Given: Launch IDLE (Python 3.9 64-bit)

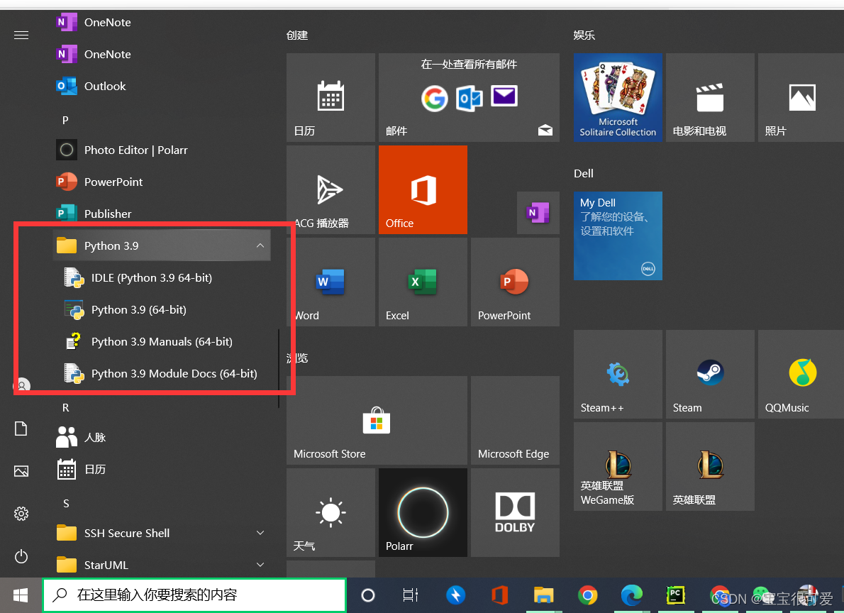Looking at the screenshot, I should pos(162,278).
